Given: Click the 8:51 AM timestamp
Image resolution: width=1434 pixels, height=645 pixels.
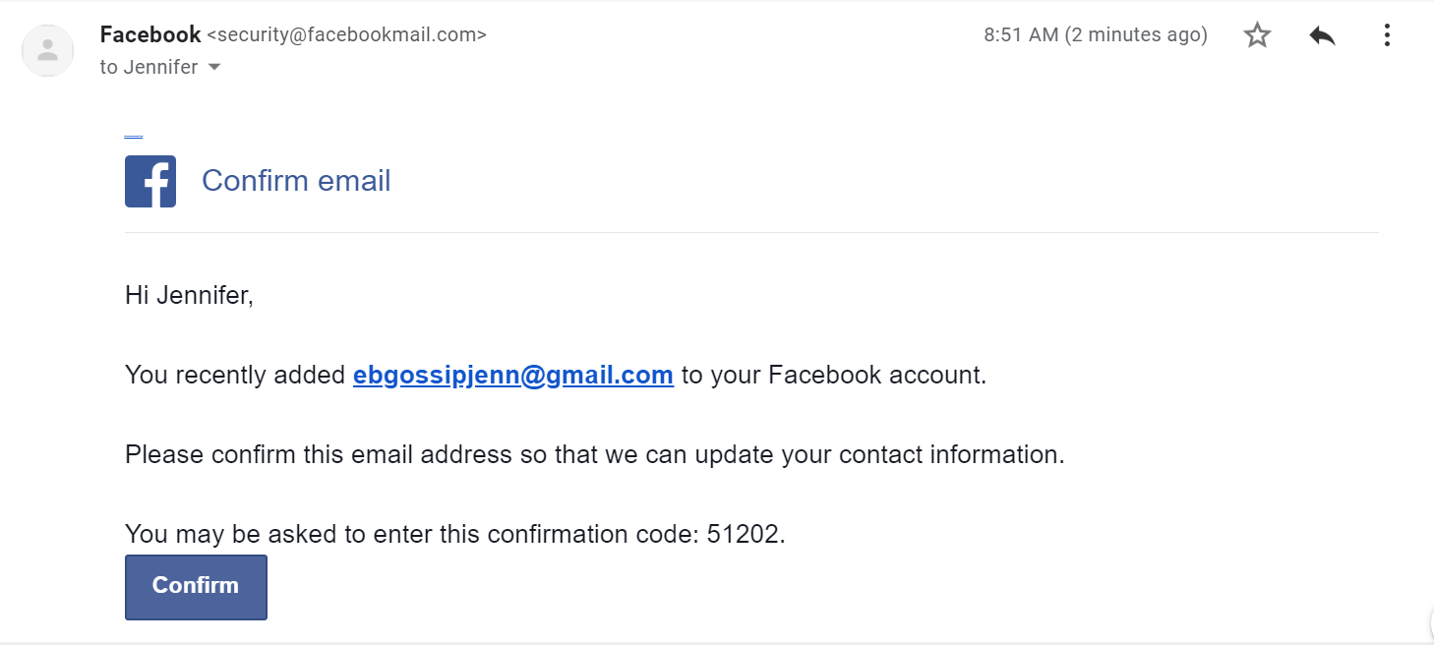Looking at the screenshot, I should coord(1021,35).
